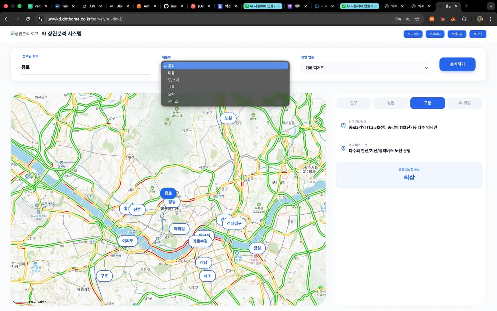
Task: Open the password key icon in the address bar
Action: [398, 19]
